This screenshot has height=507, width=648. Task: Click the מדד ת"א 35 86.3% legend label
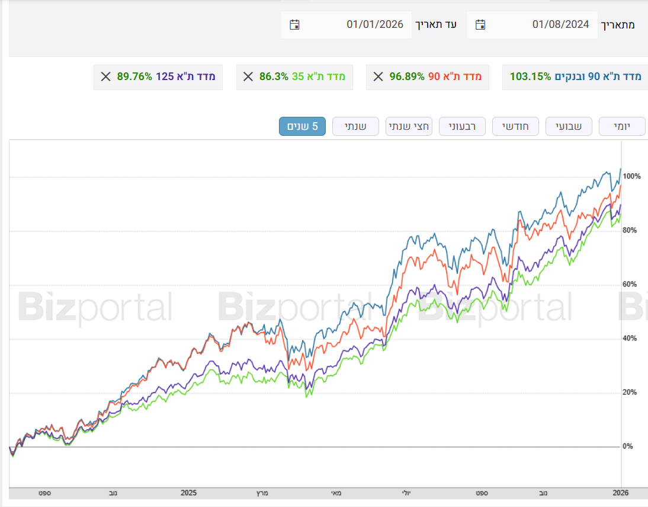coord(302,76)
